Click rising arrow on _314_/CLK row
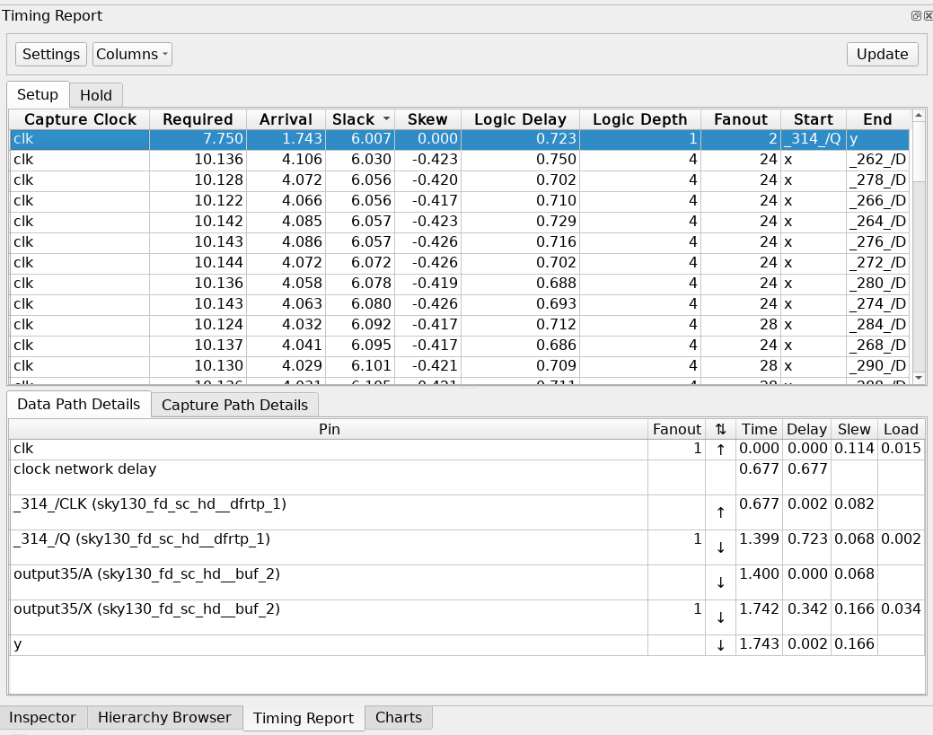This screenshot has height=735, width=933. [720, 512]
